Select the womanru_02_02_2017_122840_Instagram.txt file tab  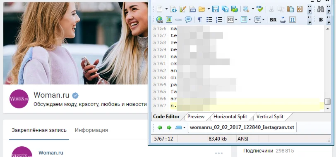pos(242,128)
